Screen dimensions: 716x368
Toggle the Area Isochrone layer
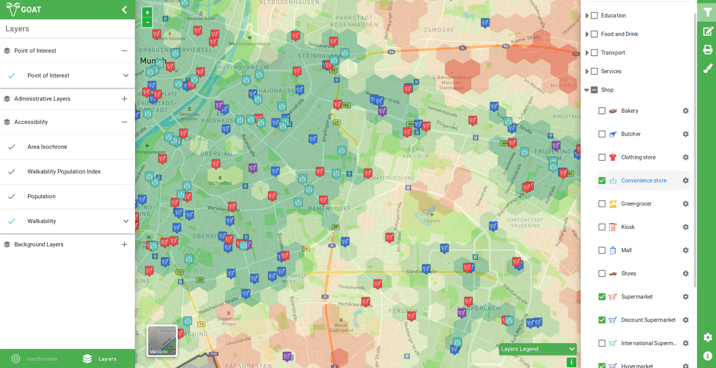pyautogui.click(x=12, y=147)
